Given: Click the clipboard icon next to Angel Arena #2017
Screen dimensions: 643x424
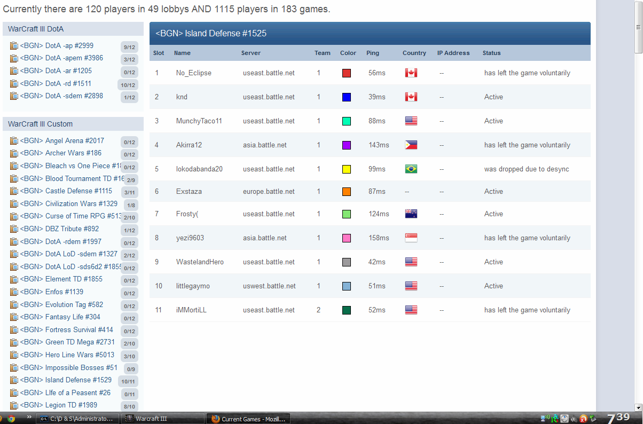Looking at the screenshot, I should click(x=14, y=141).
